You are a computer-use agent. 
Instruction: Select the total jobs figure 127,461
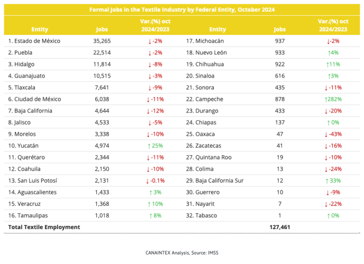280,227
